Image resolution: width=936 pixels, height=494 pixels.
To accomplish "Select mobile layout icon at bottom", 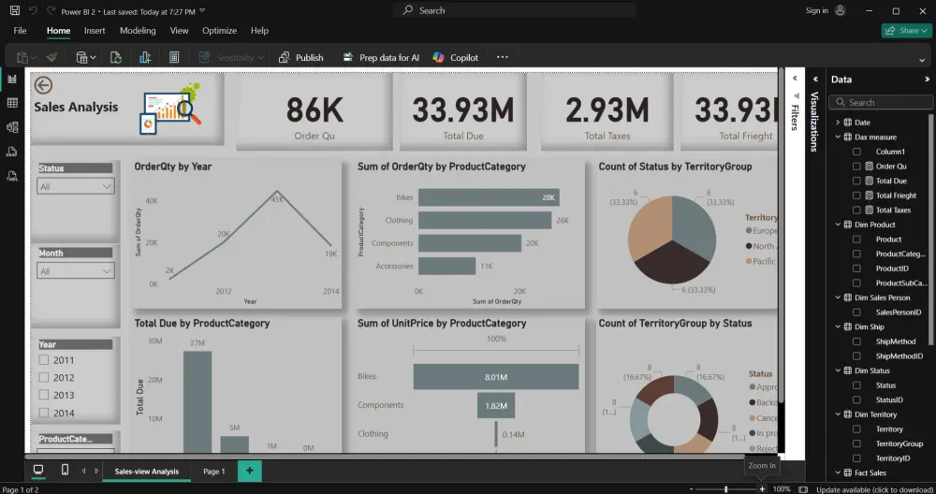I will (x=66, y=470).
